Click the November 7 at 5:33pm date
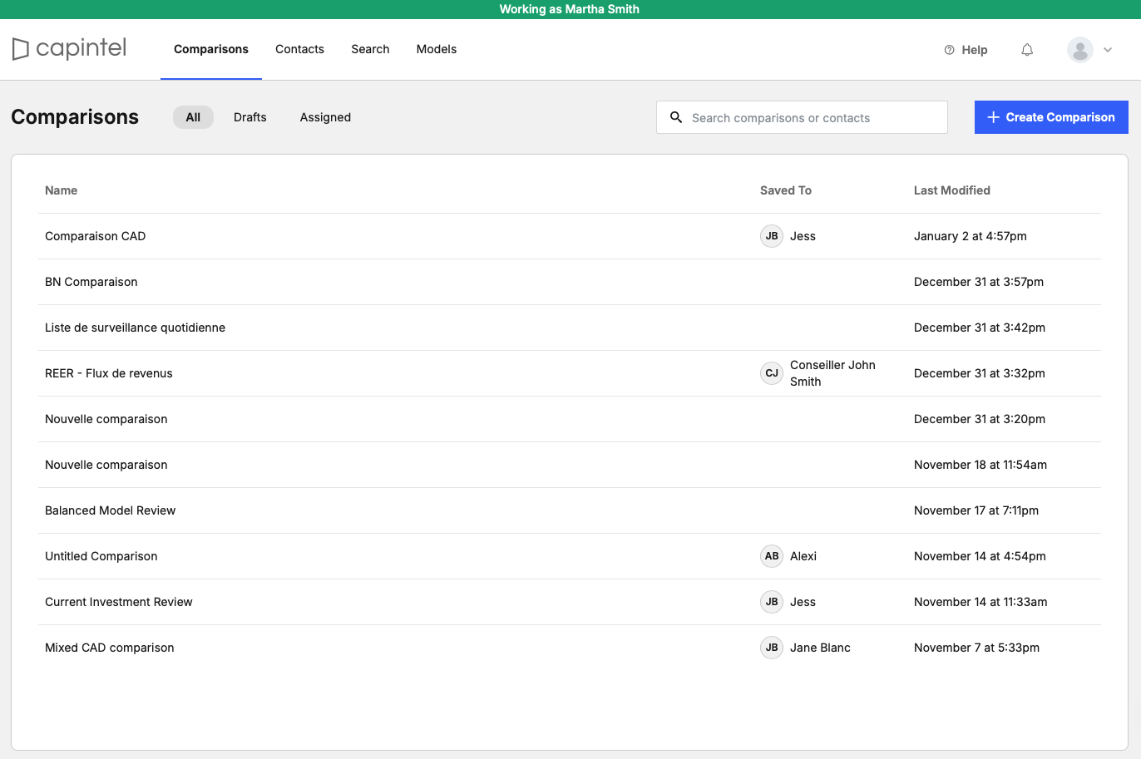1141x759 pixels. click(x=976, y=648)
